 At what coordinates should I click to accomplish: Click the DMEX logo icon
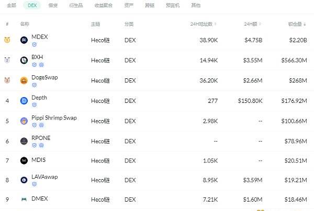tap(24, 199)
